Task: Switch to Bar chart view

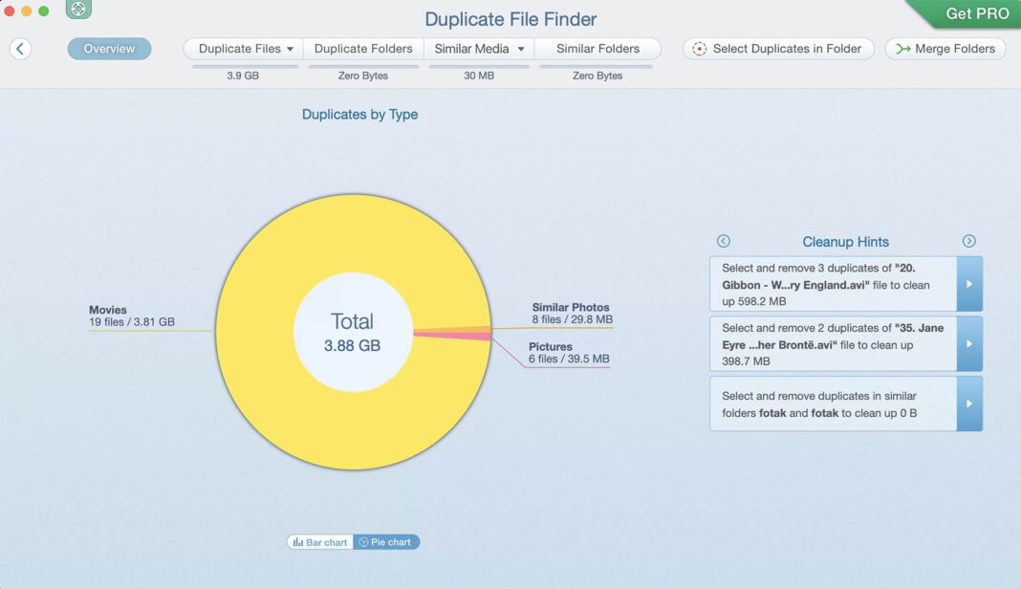Action: [x=318, y=541]
